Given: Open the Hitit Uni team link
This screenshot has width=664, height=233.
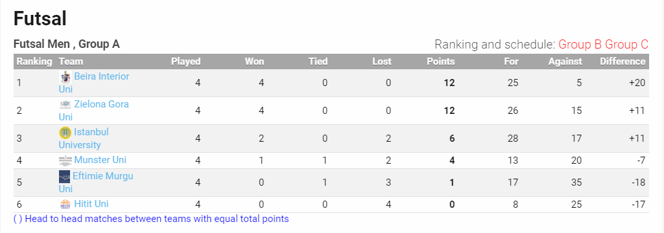Looking at the screenshot, I should tap(91, 204).
